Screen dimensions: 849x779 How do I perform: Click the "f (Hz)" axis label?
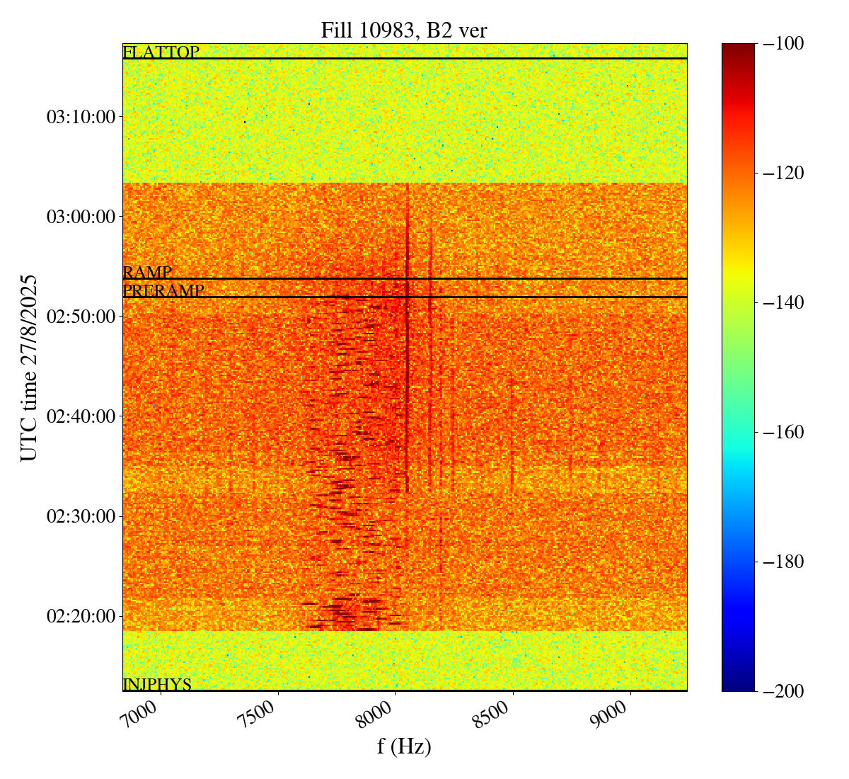click(404, 746)
